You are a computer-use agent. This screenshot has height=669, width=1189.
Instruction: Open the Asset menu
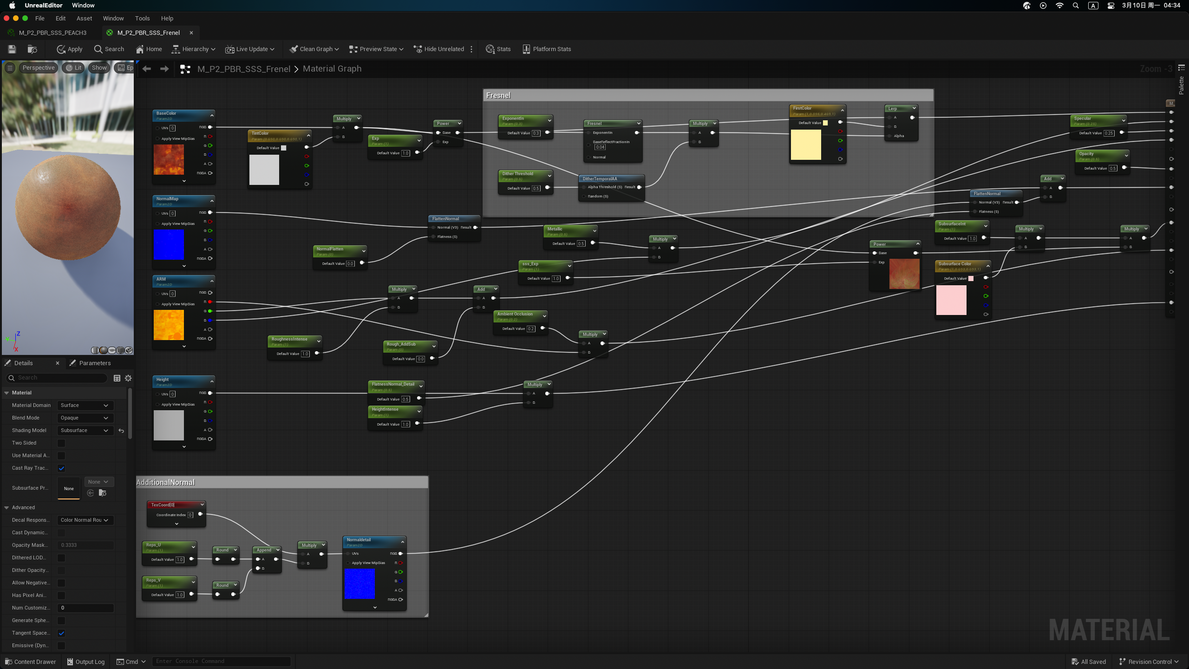84,19
